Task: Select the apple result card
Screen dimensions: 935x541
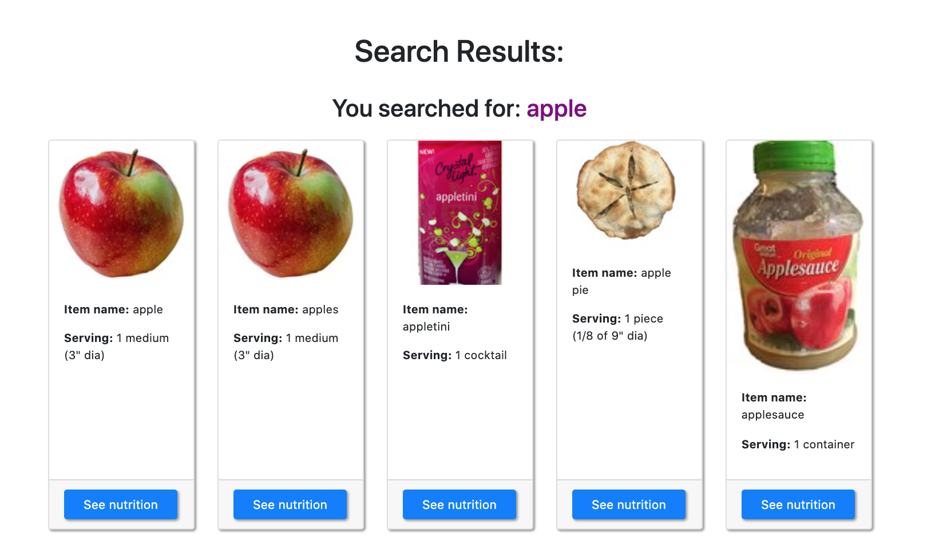Action: click(121, 335)
